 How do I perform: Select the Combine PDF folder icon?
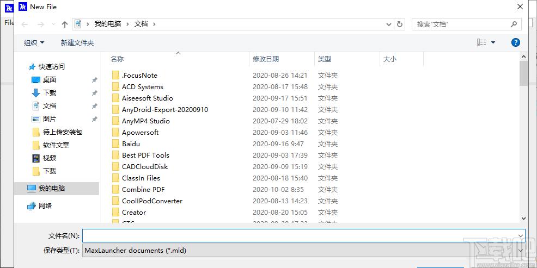[116, 189]
